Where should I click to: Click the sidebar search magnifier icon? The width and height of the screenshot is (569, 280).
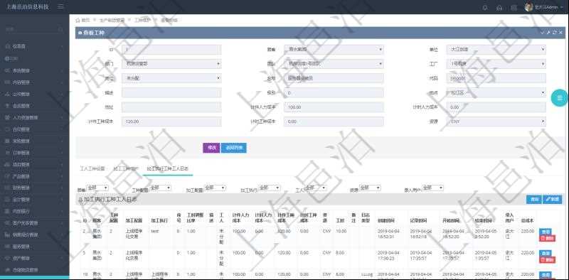60,29
